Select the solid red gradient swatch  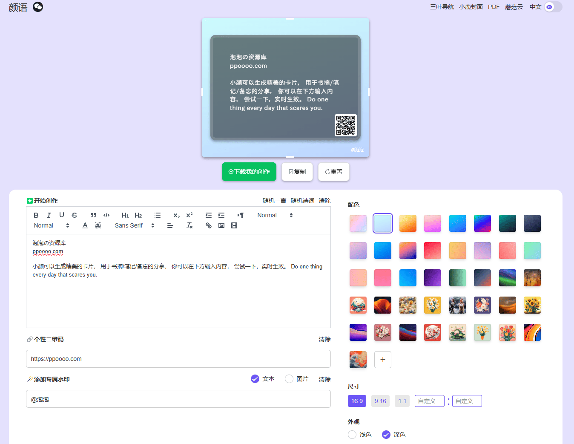coord(433,251)
